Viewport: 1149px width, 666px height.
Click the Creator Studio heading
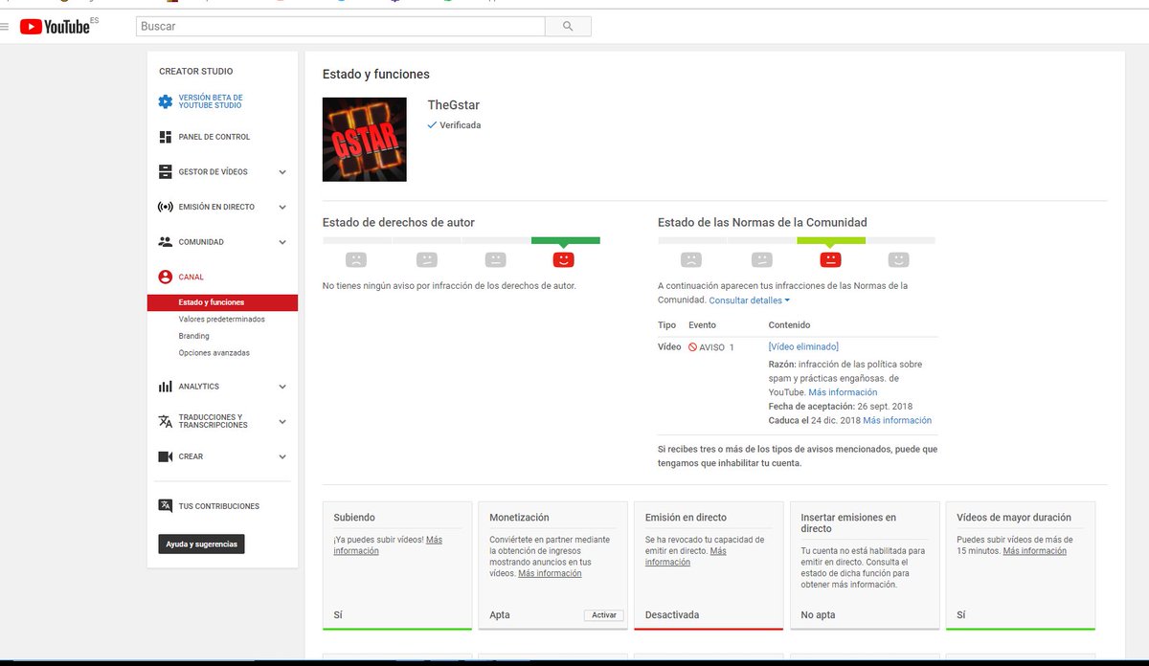[x=195, y=72]
